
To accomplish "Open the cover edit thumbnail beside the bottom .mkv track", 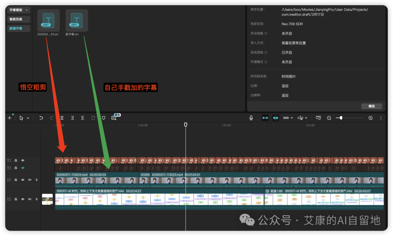I will tap(47, 199).
